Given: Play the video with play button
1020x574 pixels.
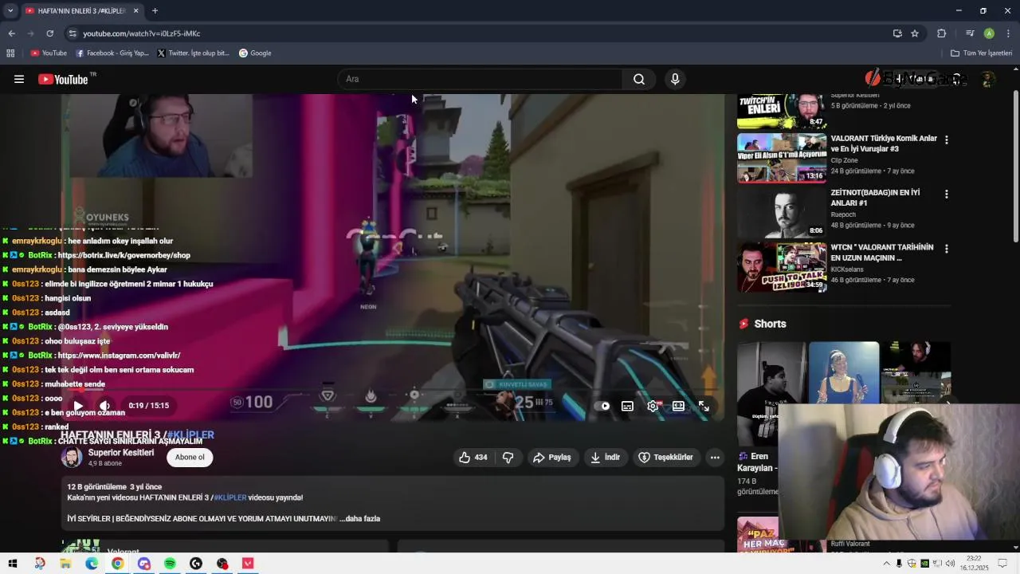Looking at the screenshot, I should 78,406.
